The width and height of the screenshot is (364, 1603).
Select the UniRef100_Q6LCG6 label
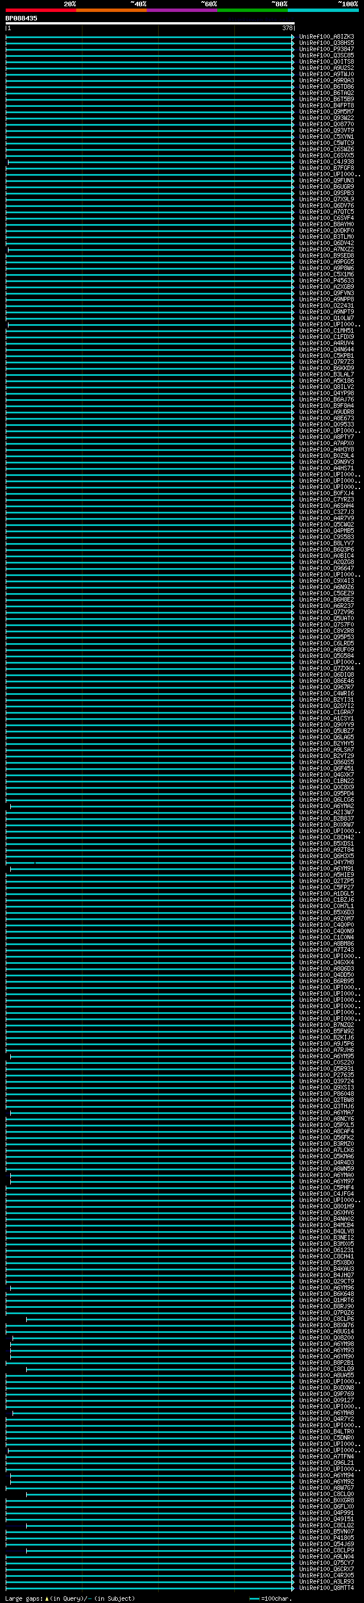pyautogui.click(x=326, y=800)
